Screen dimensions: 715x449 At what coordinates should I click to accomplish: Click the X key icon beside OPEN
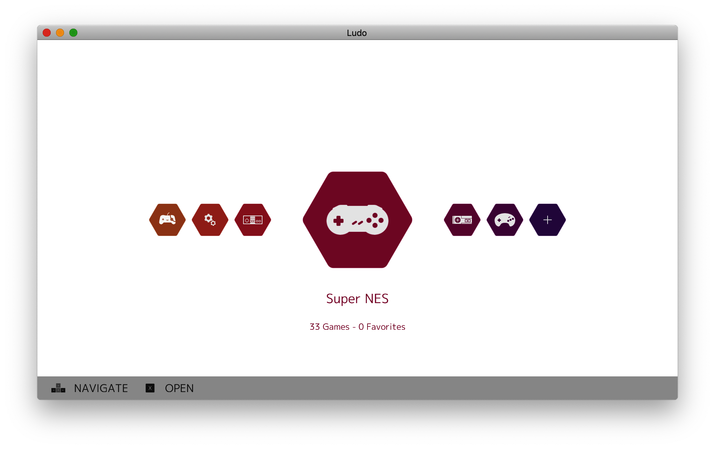tap(150, 388)
